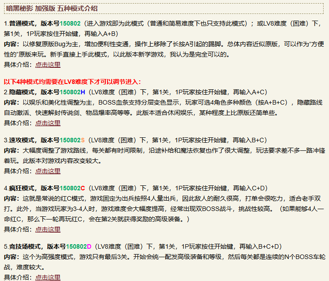
Task: Click red notice 以下4种模式均需要在LV8难度下才可以调节进入
Action: (72, 82)
